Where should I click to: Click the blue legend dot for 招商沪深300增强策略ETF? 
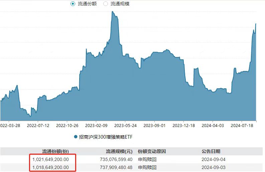(x=75, y=137)
